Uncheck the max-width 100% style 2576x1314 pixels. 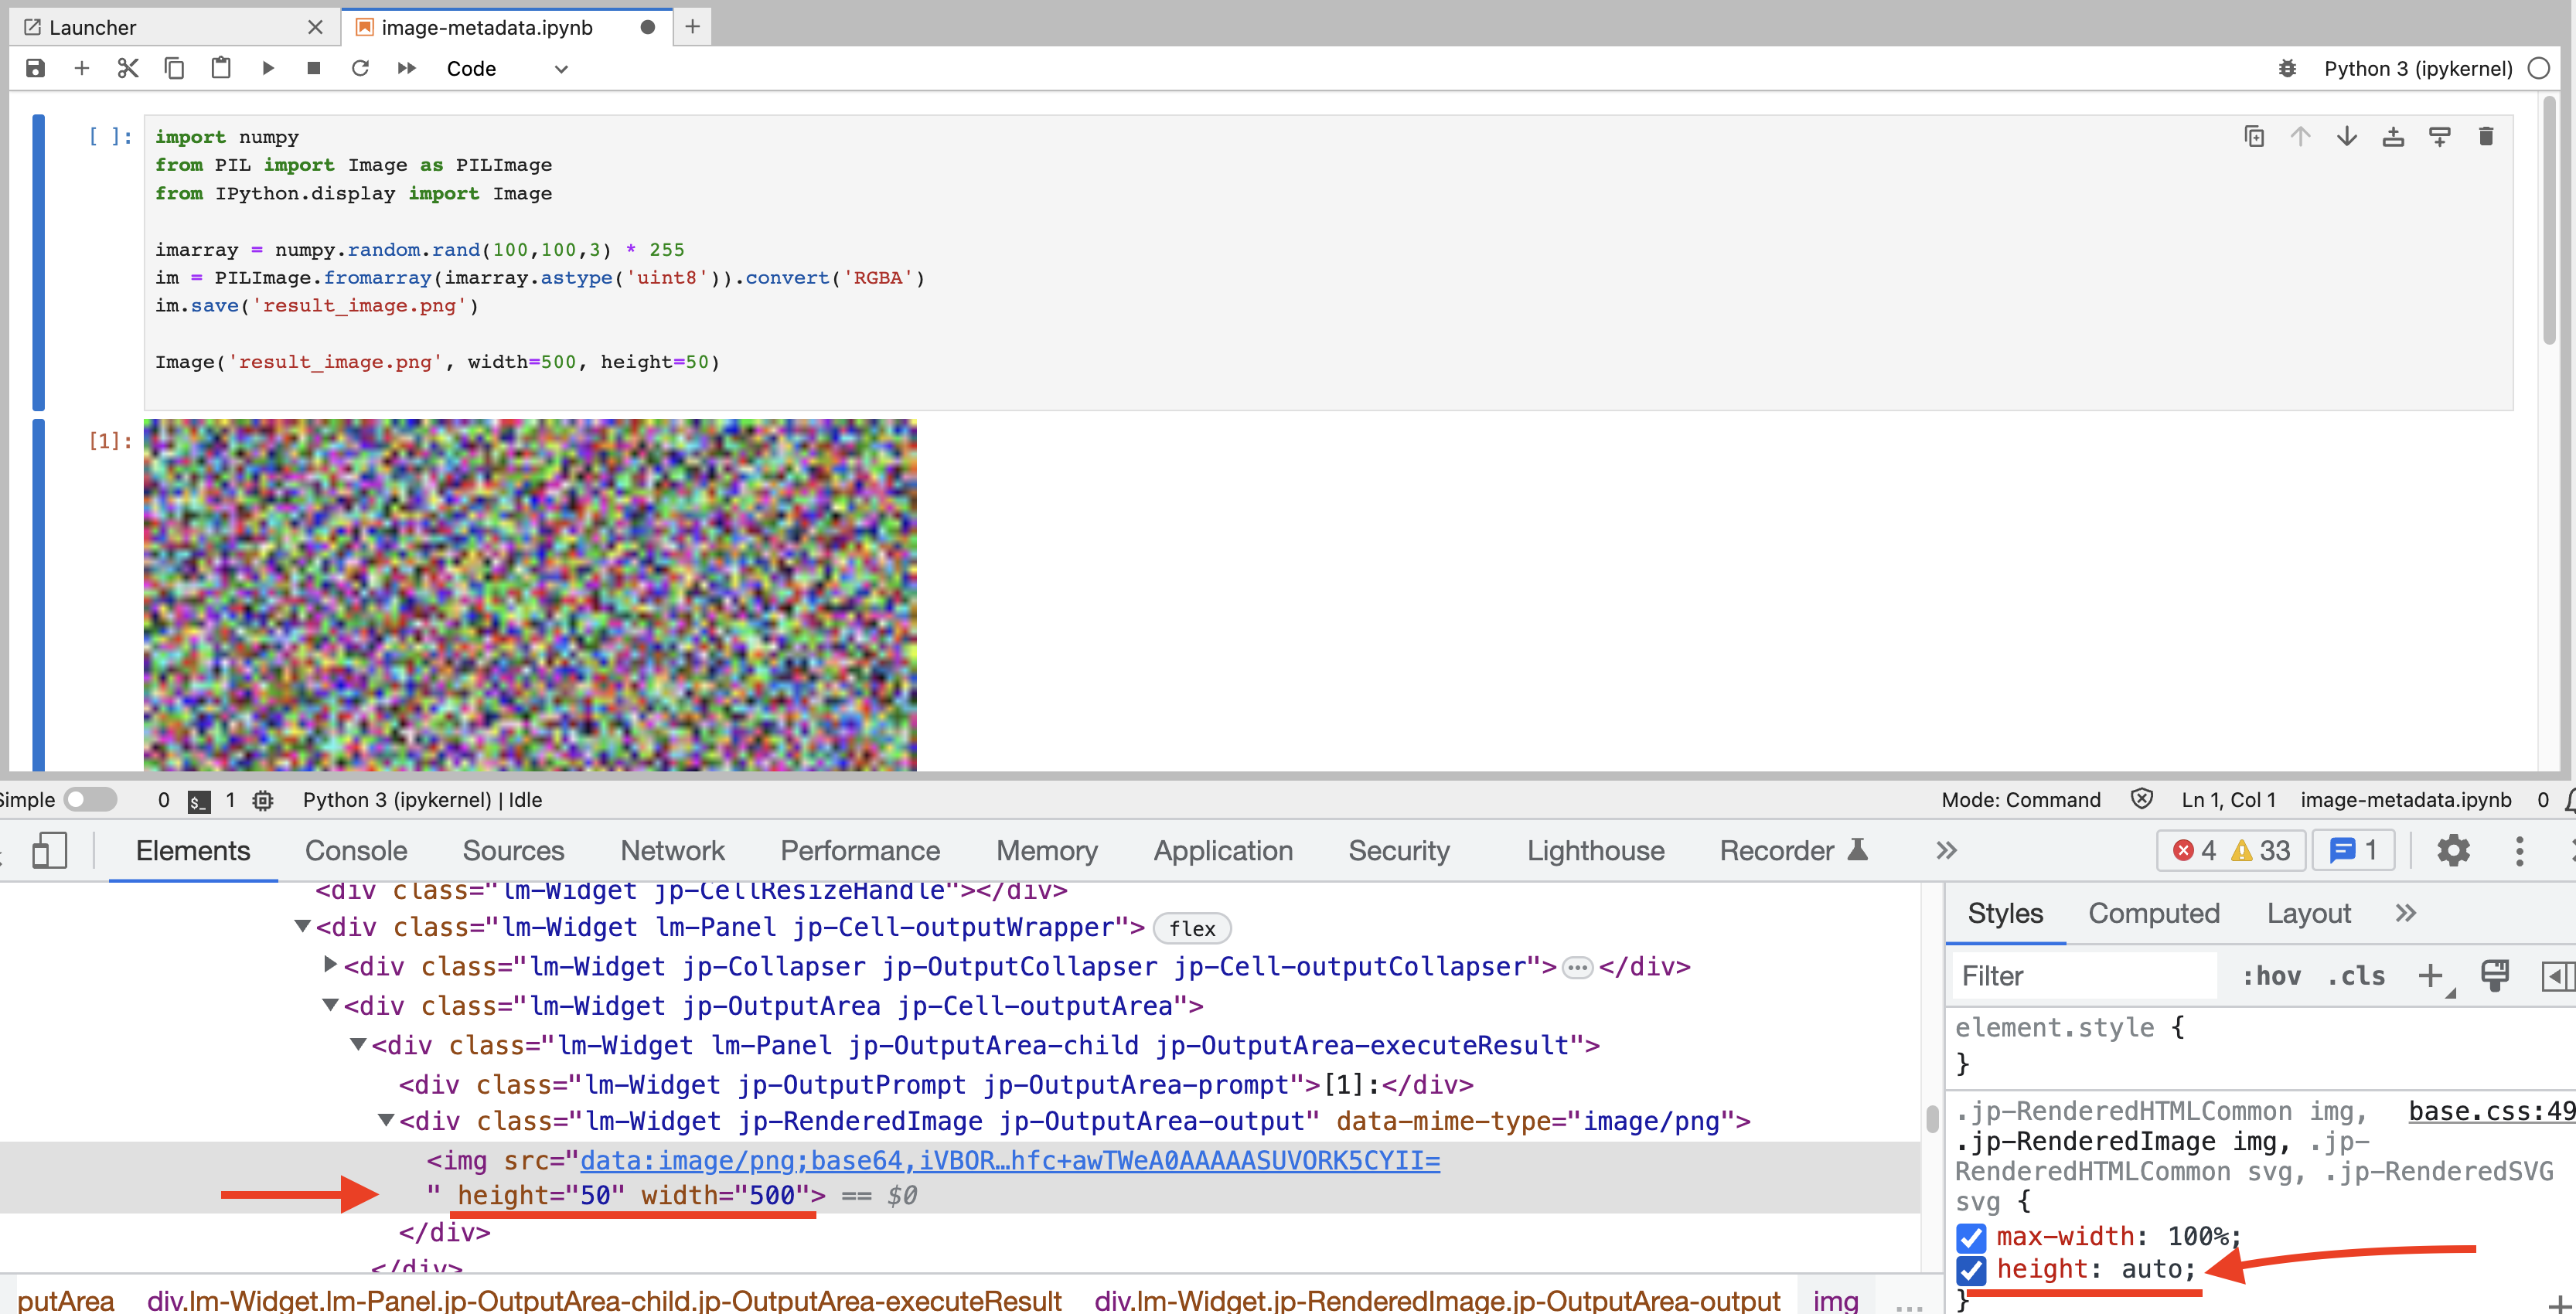(x=1971, y=1238)
